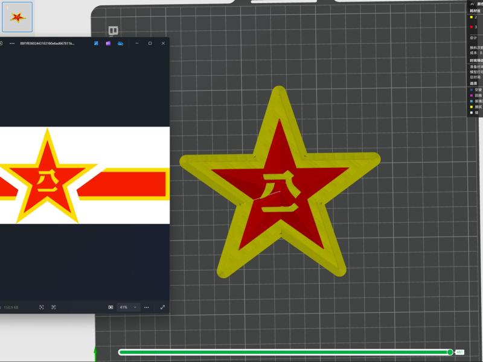Viewport: 483px width, 362px height.
Task: Click the remove background icon in the photo viewer footer
Action: click(x=54, y=307)
